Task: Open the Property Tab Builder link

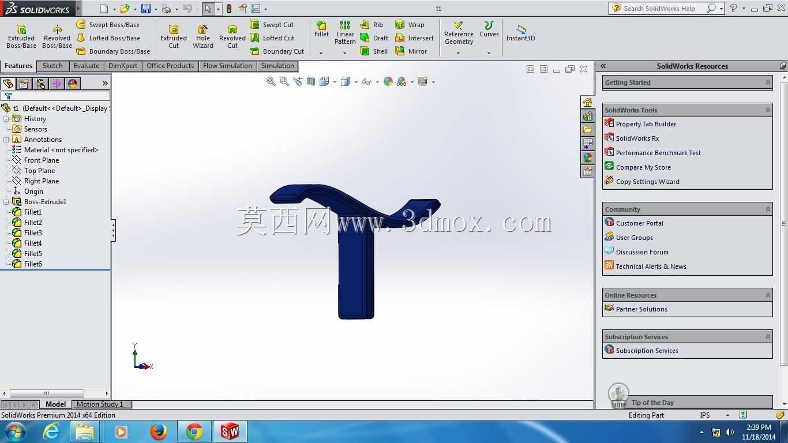Action: tap(646, 124)
